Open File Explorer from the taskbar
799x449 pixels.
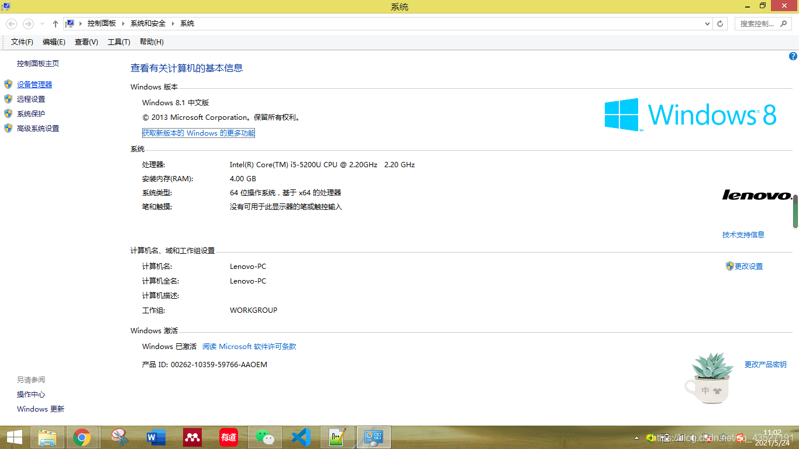point(47,437)
